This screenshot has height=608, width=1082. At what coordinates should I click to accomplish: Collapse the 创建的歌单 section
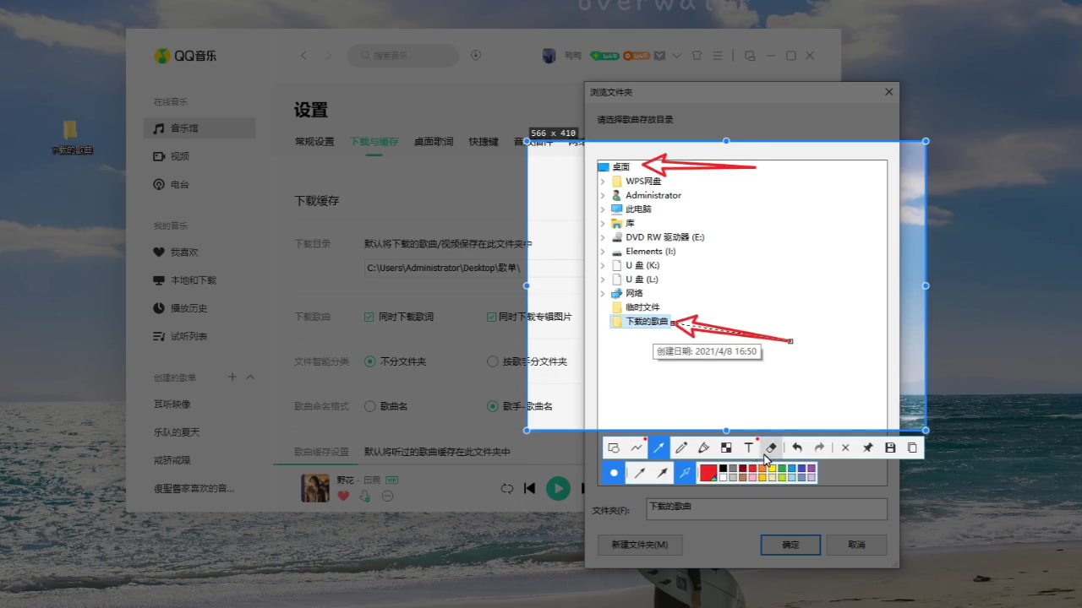250,377
